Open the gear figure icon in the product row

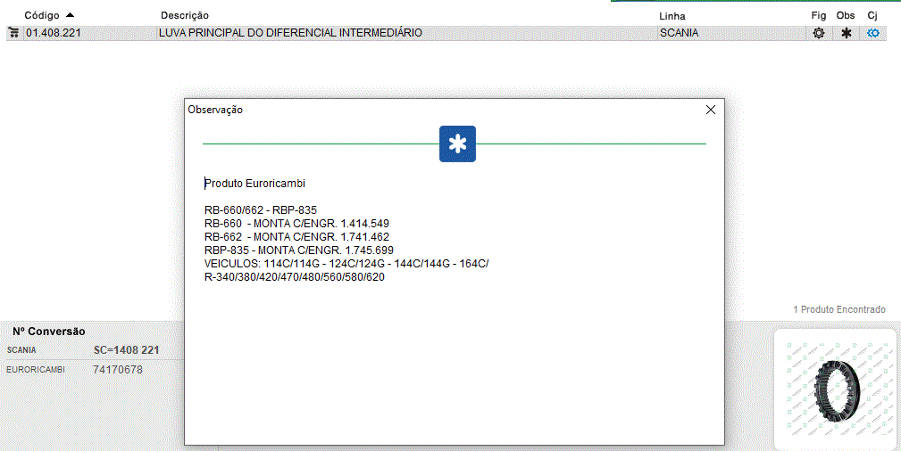pos(818,33)
